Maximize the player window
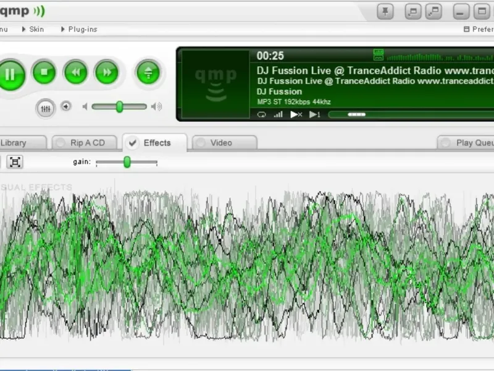Image resolution: width=494 pixels, height=371 pixels. tap(482, 12)
